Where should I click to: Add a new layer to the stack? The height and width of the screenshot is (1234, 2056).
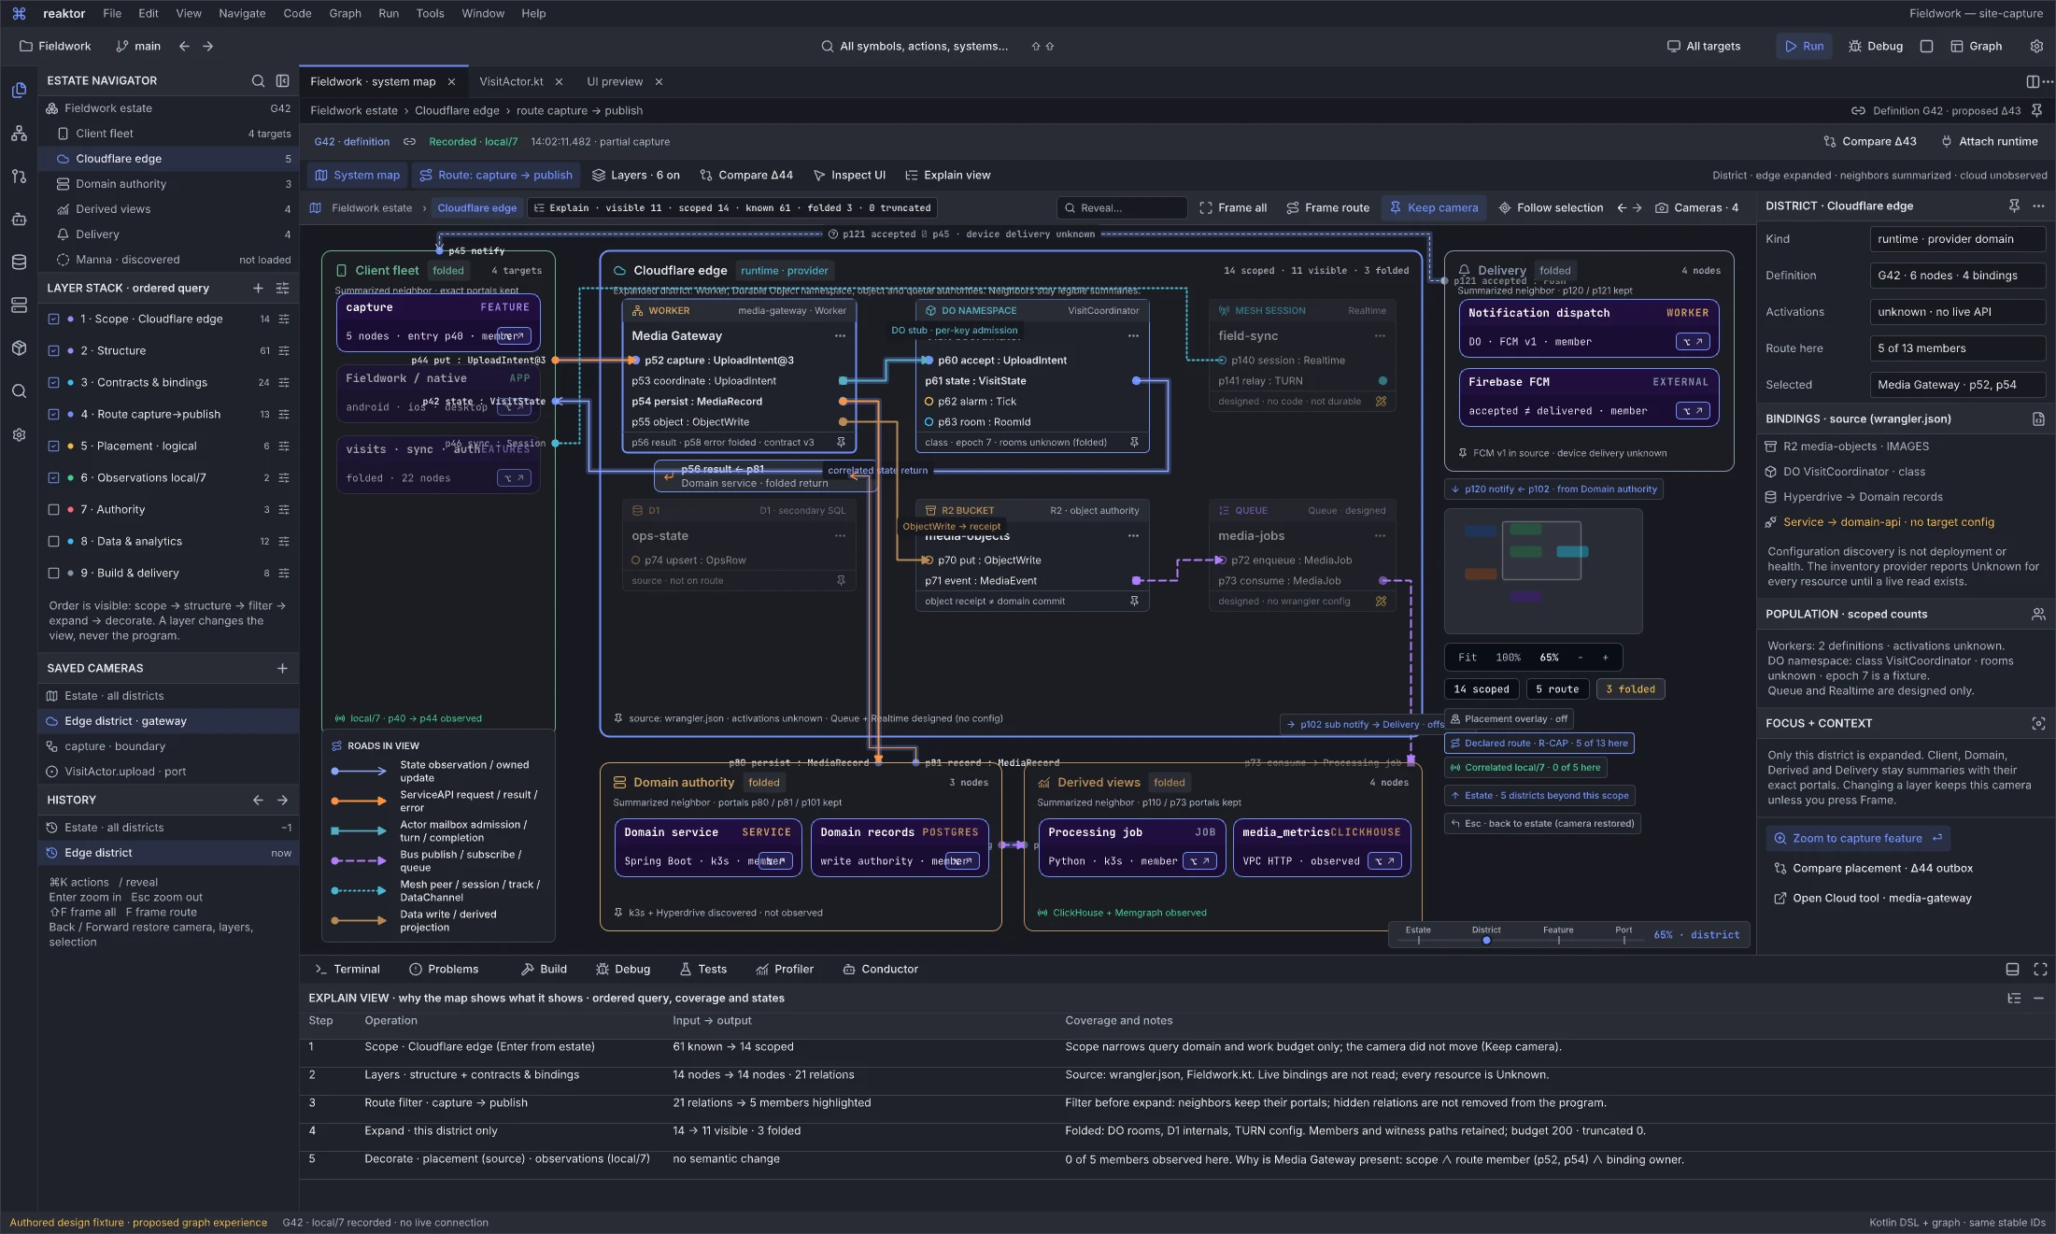pos(258,288)
